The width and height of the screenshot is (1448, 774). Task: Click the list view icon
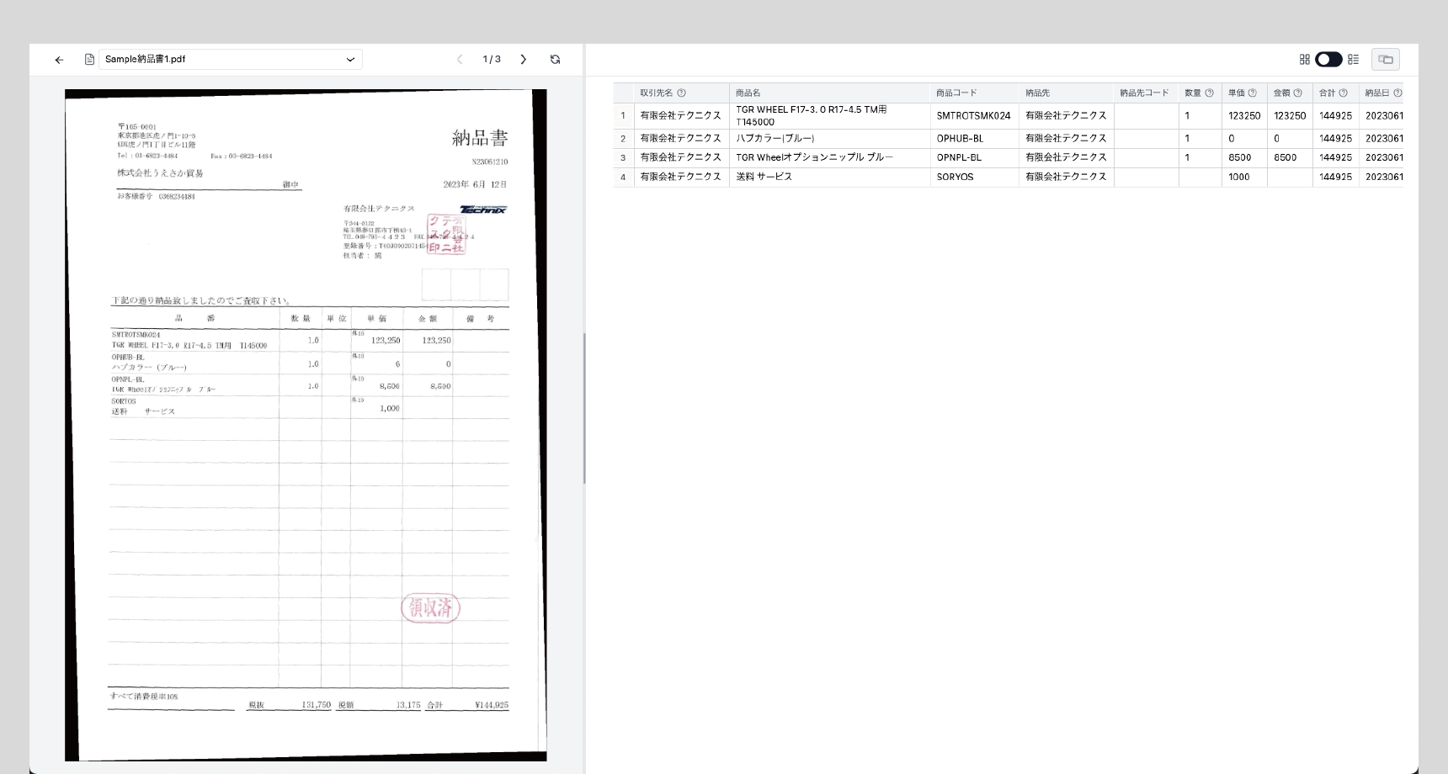tap(1353, 60)
